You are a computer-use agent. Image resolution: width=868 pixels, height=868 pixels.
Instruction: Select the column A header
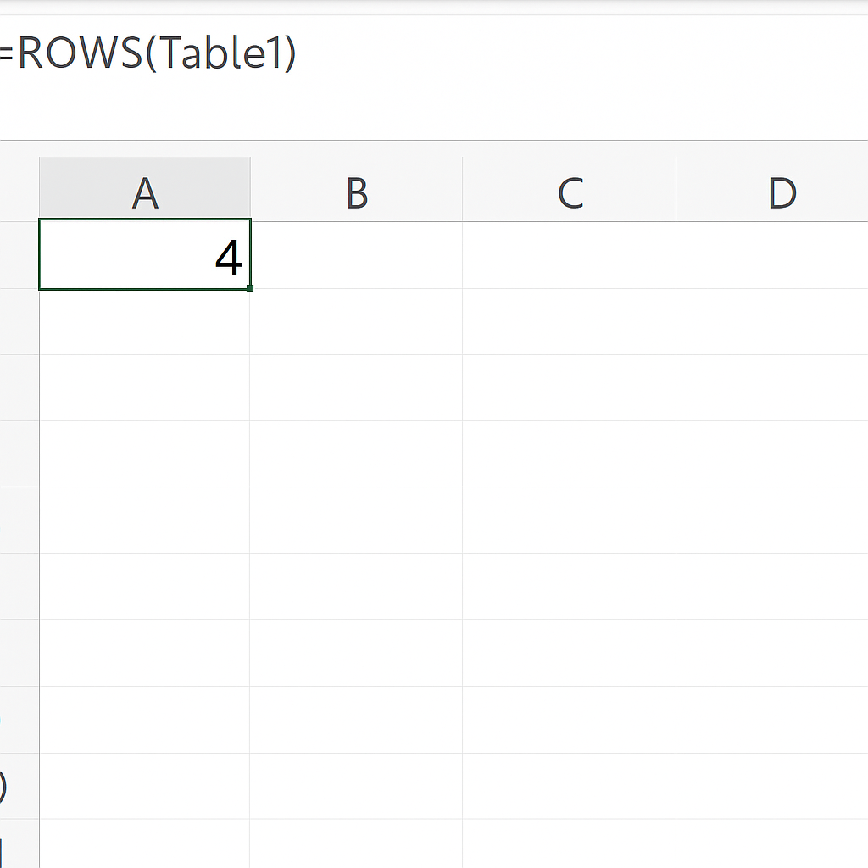pos(145,189)
